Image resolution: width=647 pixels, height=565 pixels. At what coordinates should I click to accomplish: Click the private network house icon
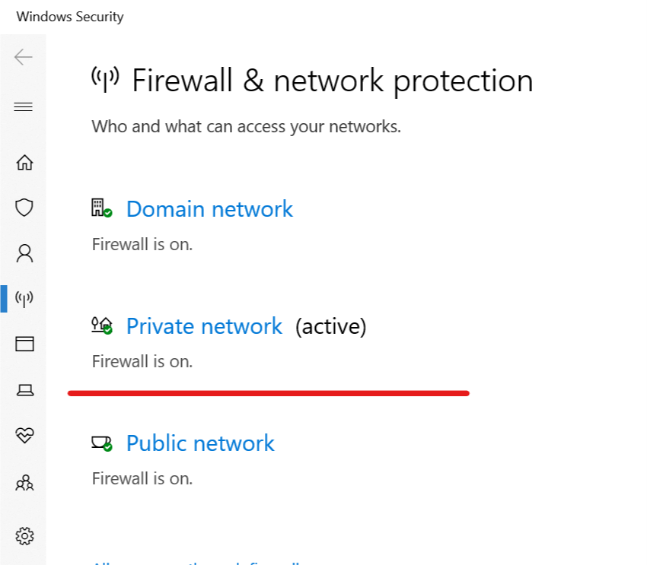(101, 325)
